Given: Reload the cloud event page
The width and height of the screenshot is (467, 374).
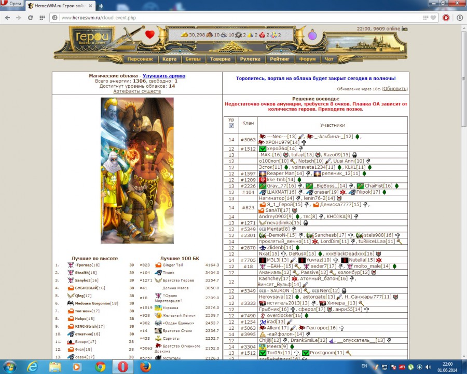Looking at the screenshot, I should click(x=31, y=18).
